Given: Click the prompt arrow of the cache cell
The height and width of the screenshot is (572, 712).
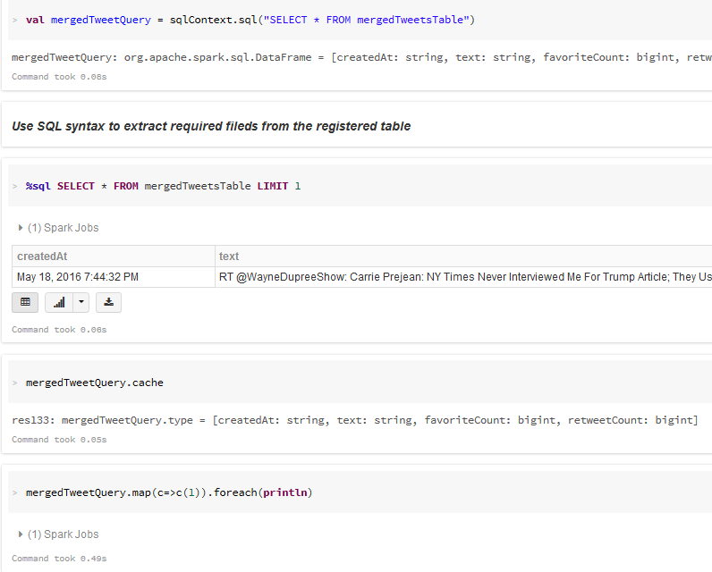Looking at the screenshot, I should (15, 383).
